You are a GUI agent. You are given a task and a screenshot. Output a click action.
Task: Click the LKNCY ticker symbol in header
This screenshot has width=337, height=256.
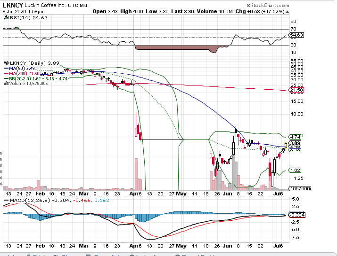[x=13, y=5]
